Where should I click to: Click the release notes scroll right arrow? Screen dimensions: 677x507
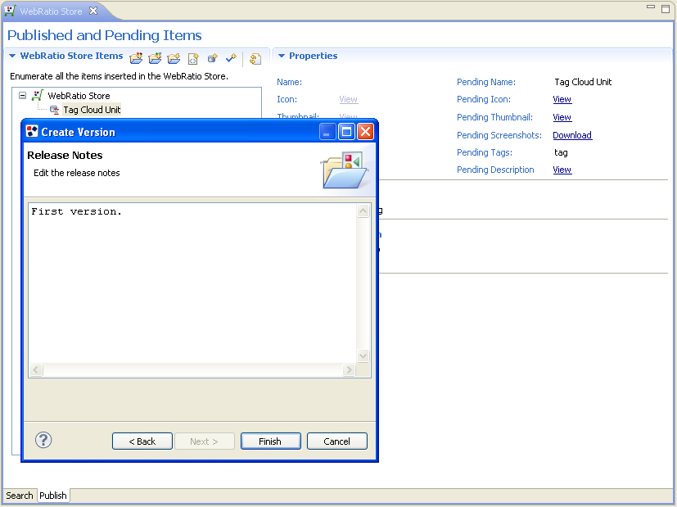pos(349,369)
